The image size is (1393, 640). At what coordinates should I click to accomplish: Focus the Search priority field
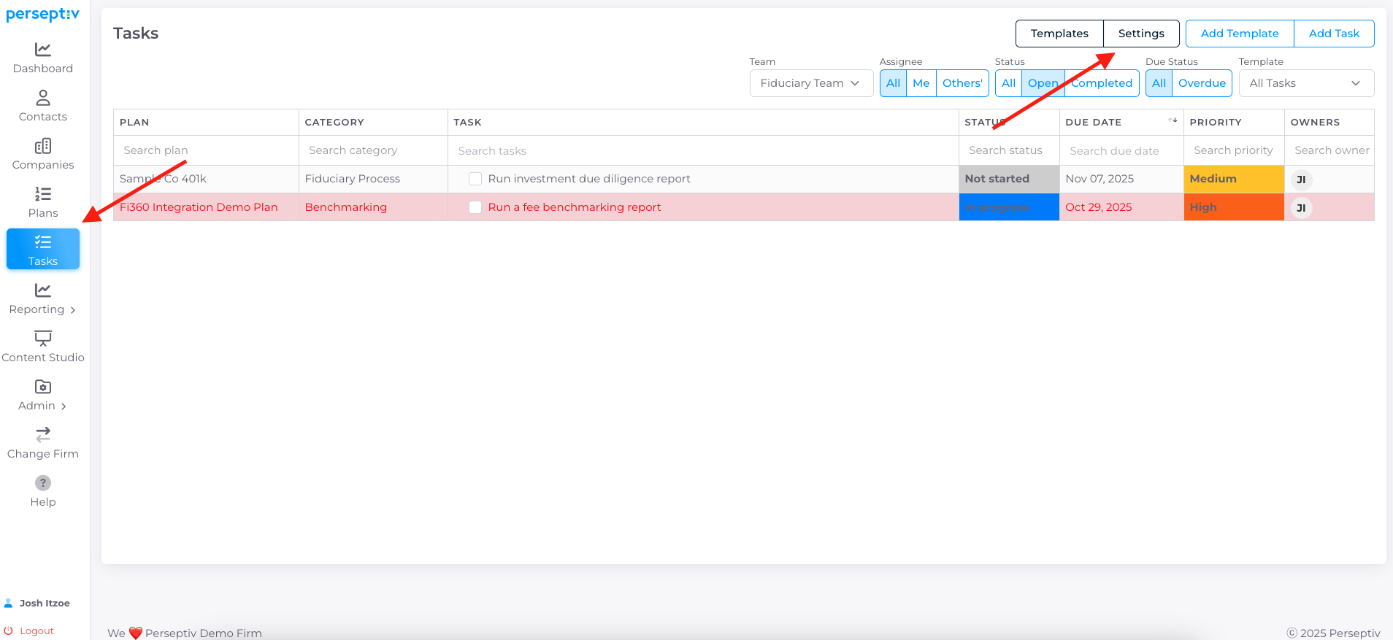click(x=1234, y=150)
